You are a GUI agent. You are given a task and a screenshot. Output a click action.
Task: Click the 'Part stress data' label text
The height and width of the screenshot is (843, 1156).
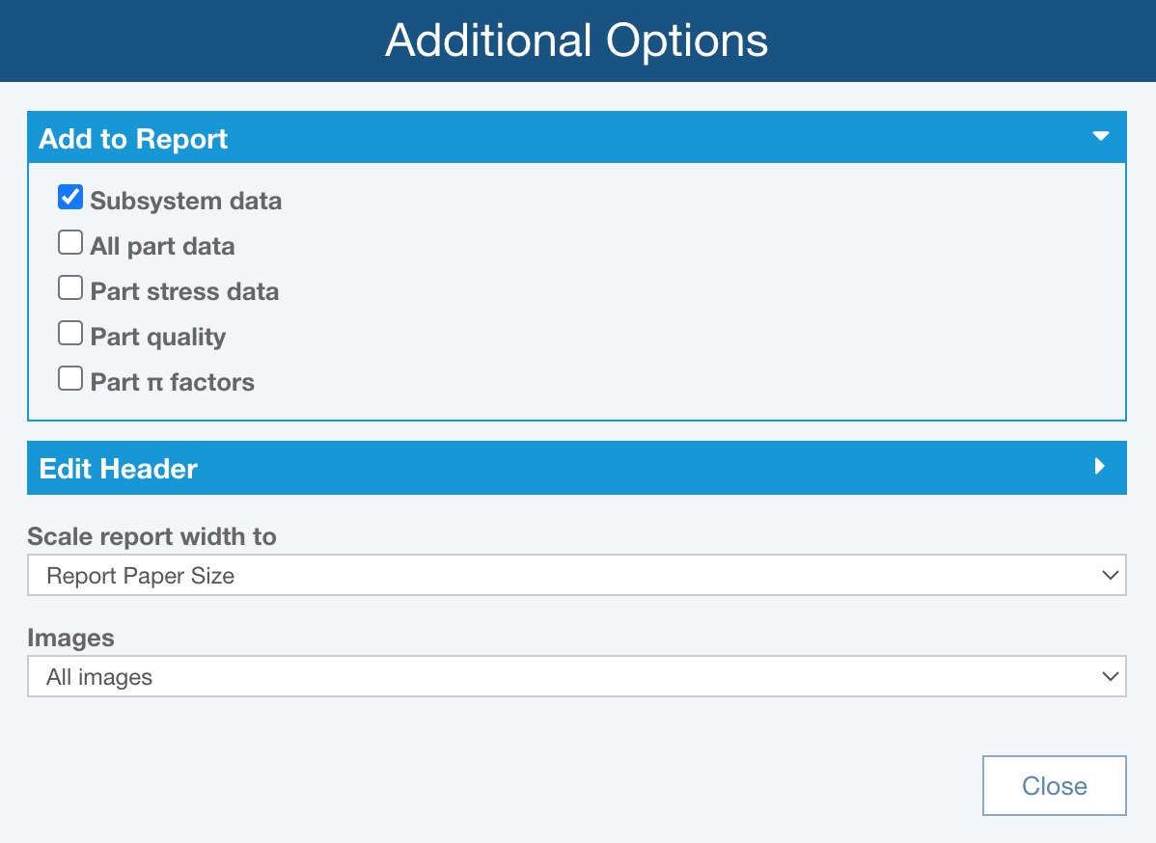pyautogui.click(x=184, y=292)
